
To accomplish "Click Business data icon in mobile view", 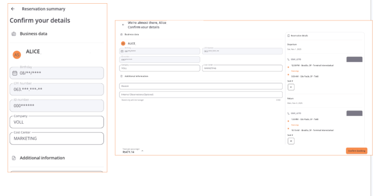I will (14, 34).
